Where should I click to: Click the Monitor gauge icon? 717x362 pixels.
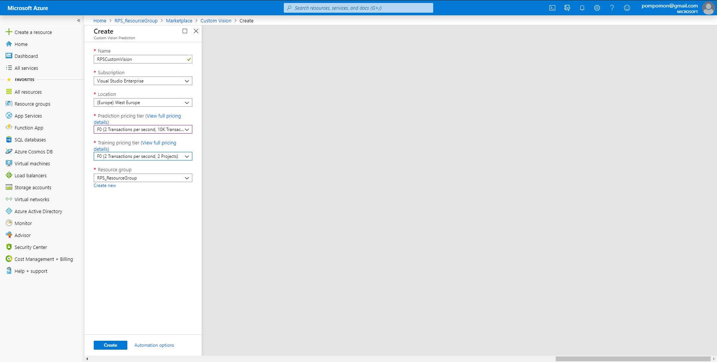9,223
